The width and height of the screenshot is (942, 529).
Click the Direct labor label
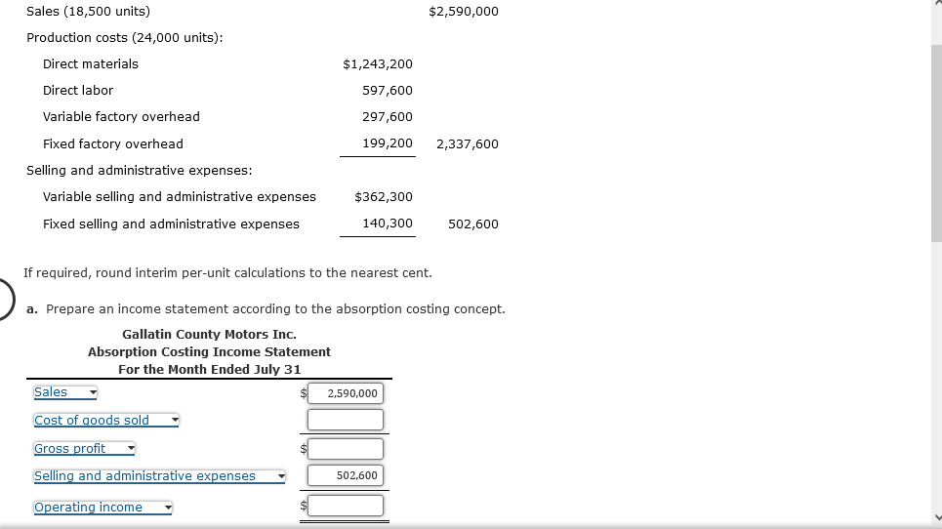78,91
